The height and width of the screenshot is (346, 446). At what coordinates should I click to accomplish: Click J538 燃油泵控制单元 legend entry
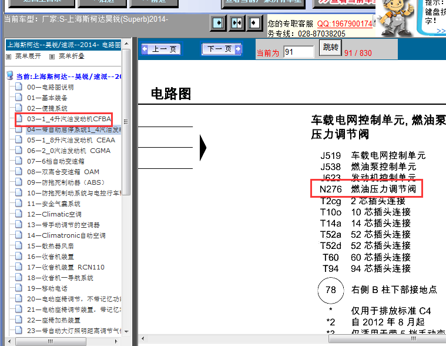coord(368,167)
